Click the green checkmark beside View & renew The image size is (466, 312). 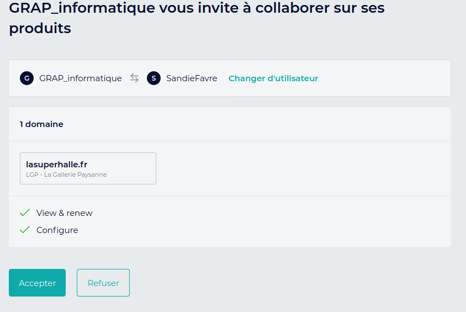pos(25,213)
